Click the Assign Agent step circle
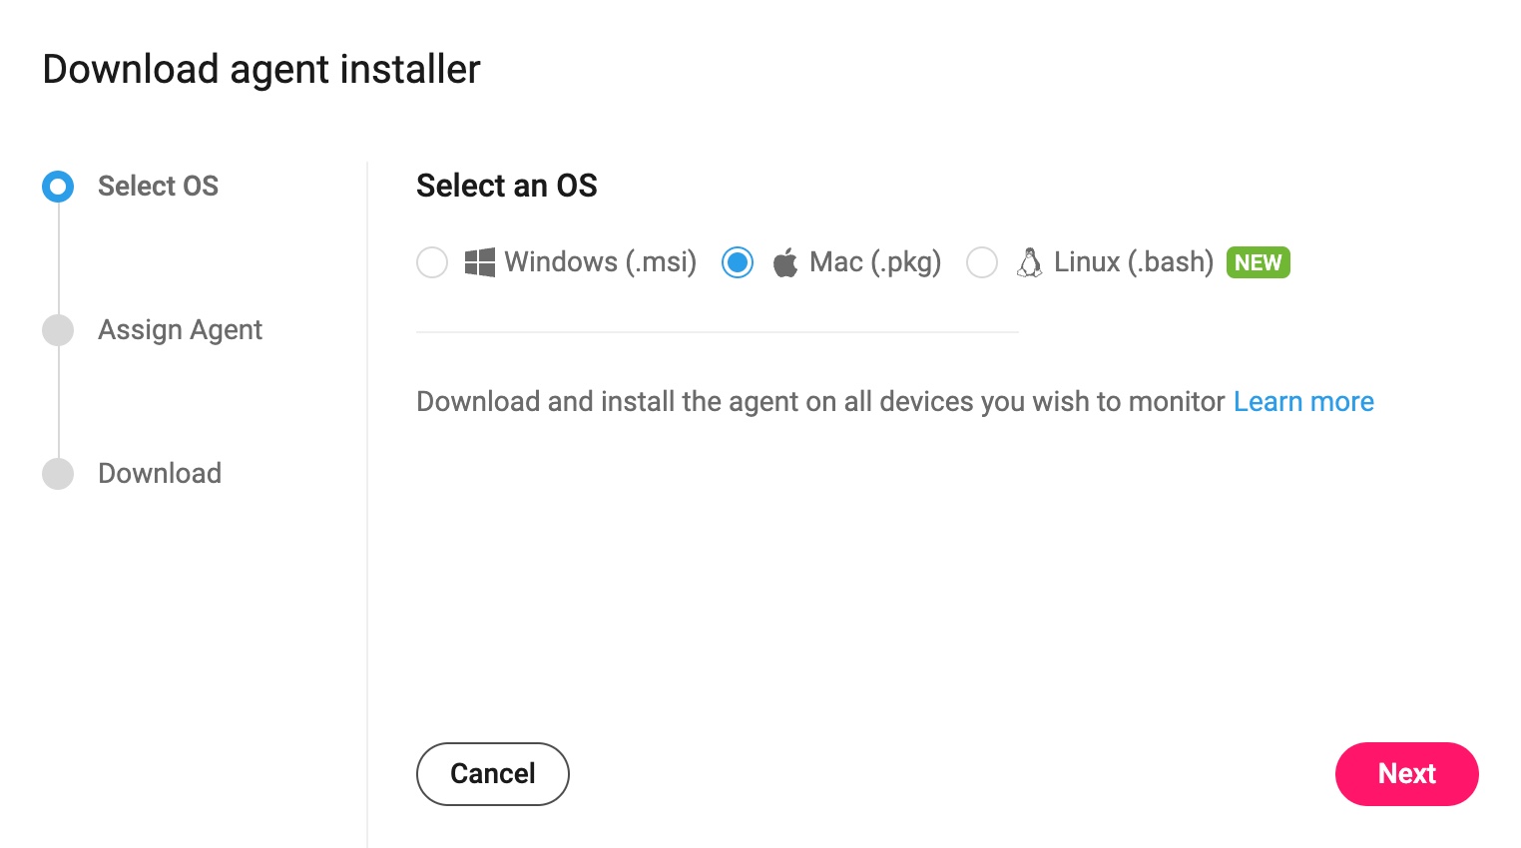 pyautogui.click(x=58, y=329)
